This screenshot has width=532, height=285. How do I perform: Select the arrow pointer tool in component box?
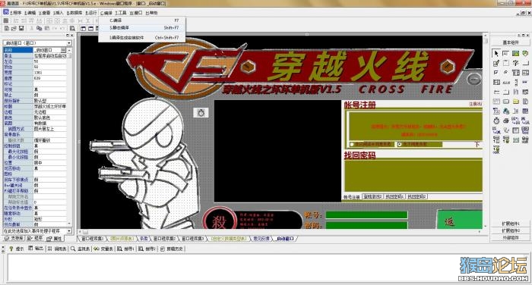[x=496, y=54]
